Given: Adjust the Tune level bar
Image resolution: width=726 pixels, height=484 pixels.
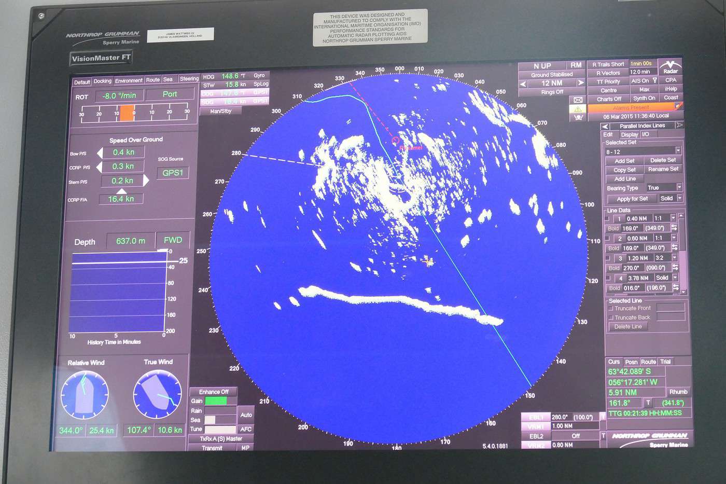Looking at the screenshot, I should pos(219,429).
